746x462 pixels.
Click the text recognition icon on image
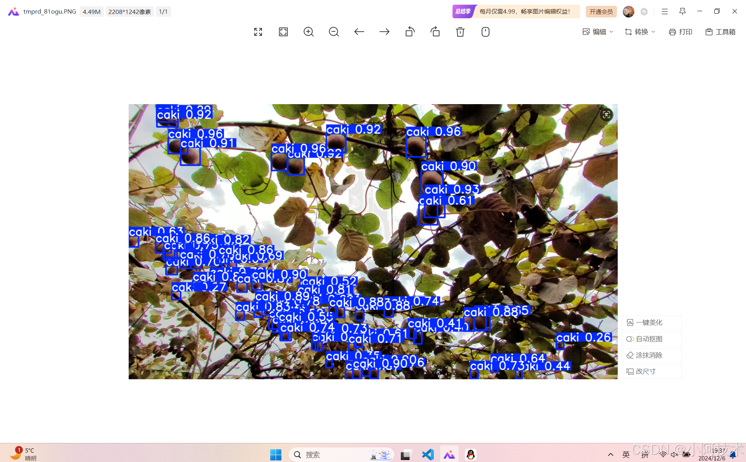click(606, 115)
